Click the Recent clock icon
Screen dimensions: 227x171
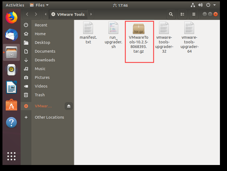26,25
